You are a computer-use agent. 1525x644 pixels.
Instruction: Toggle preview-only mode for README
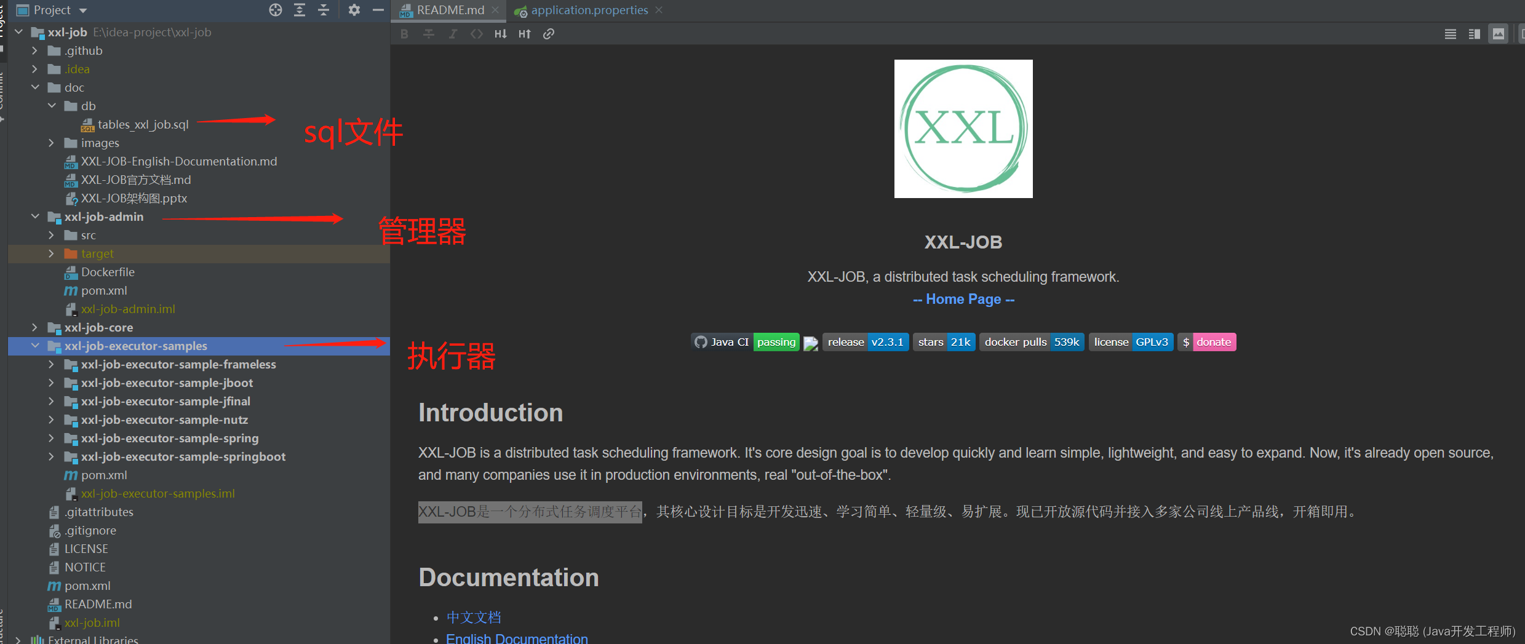point(1499,34)
